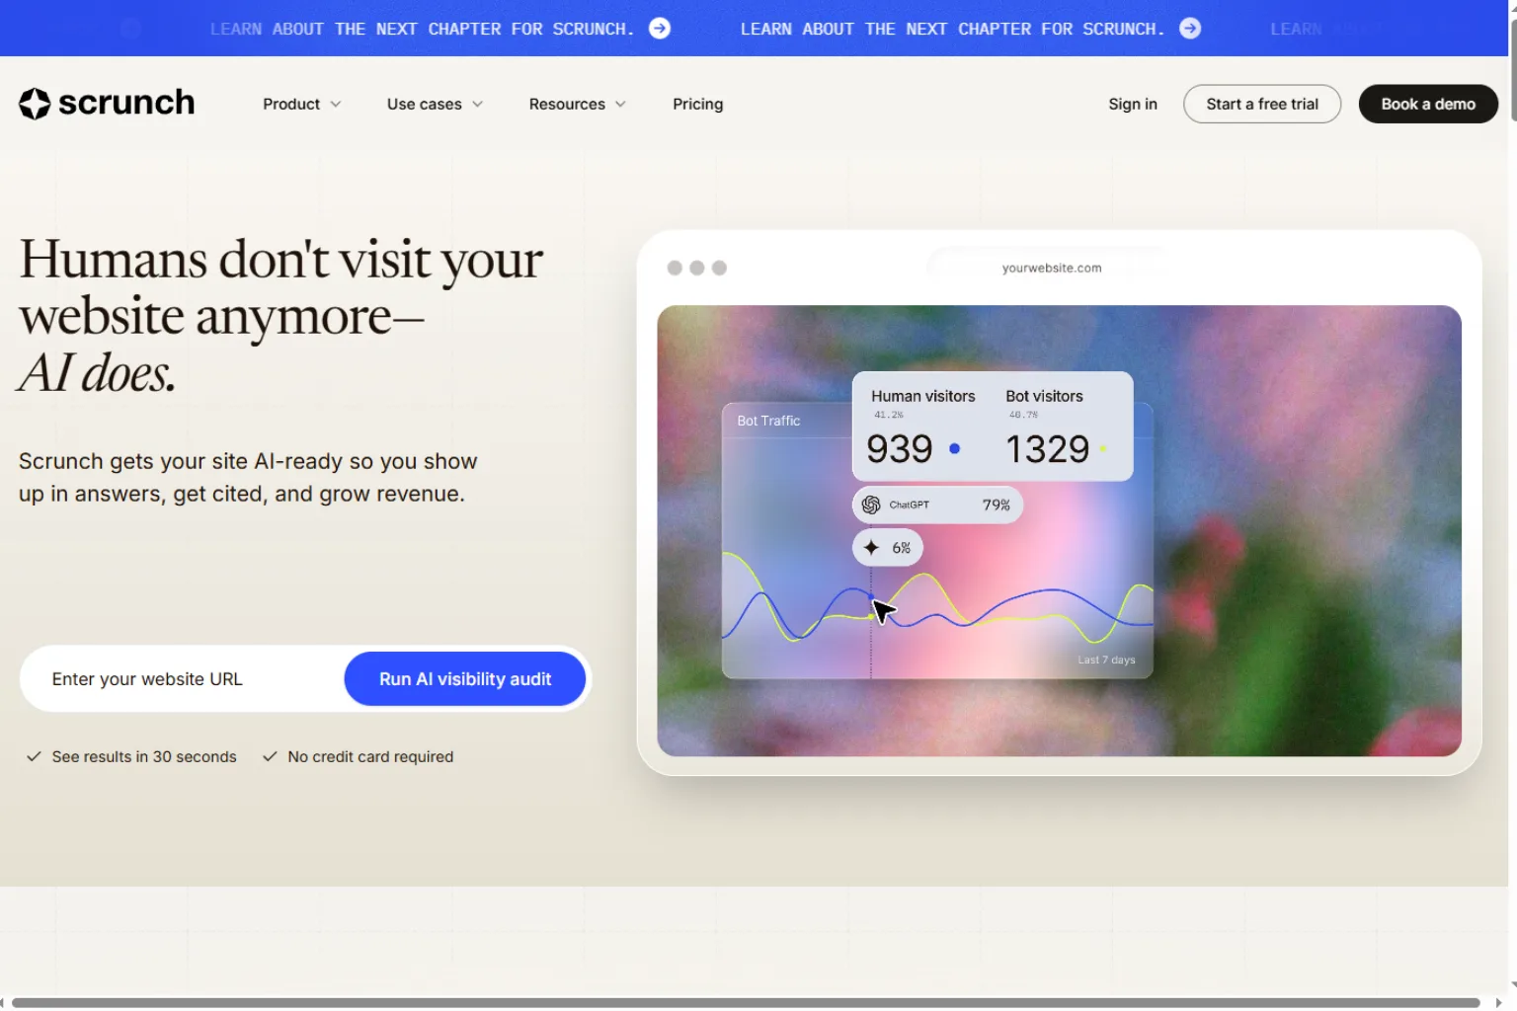Click the horizontal scrollbar at bottom
Viewport: 1517px width, 1011px height.
[x=746, y=1002]
